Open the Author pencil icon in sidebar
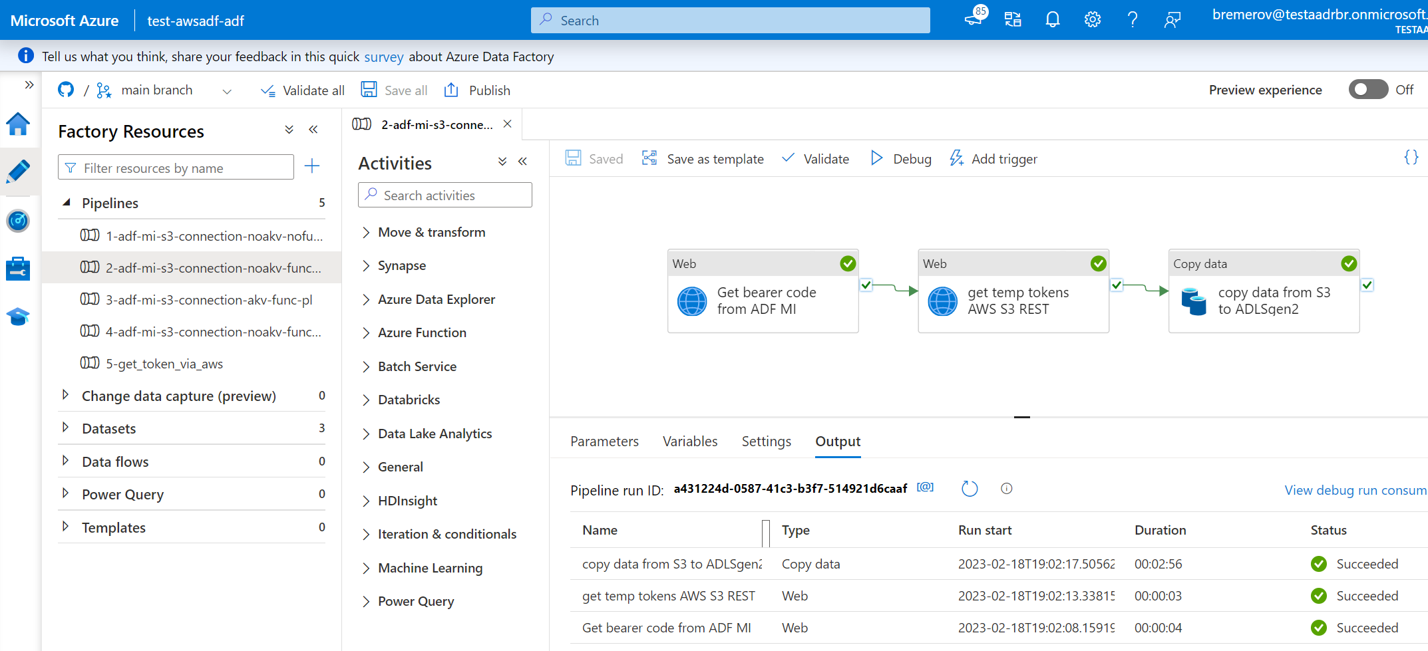 pyautogui.click(x=18, y=172)
